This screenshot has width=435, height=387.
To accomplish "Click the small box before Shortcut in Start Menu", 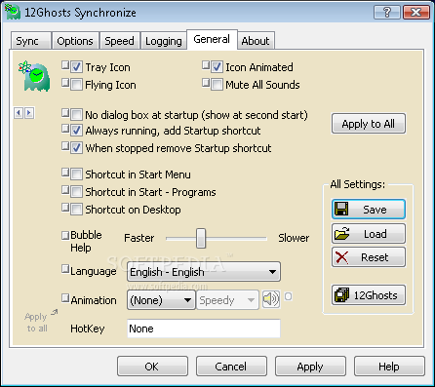I will coord(65,173).
